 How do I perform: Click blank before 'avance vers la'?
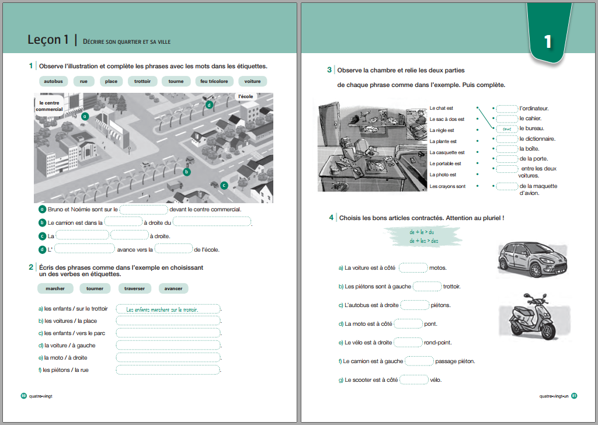(x=85, y=249)
